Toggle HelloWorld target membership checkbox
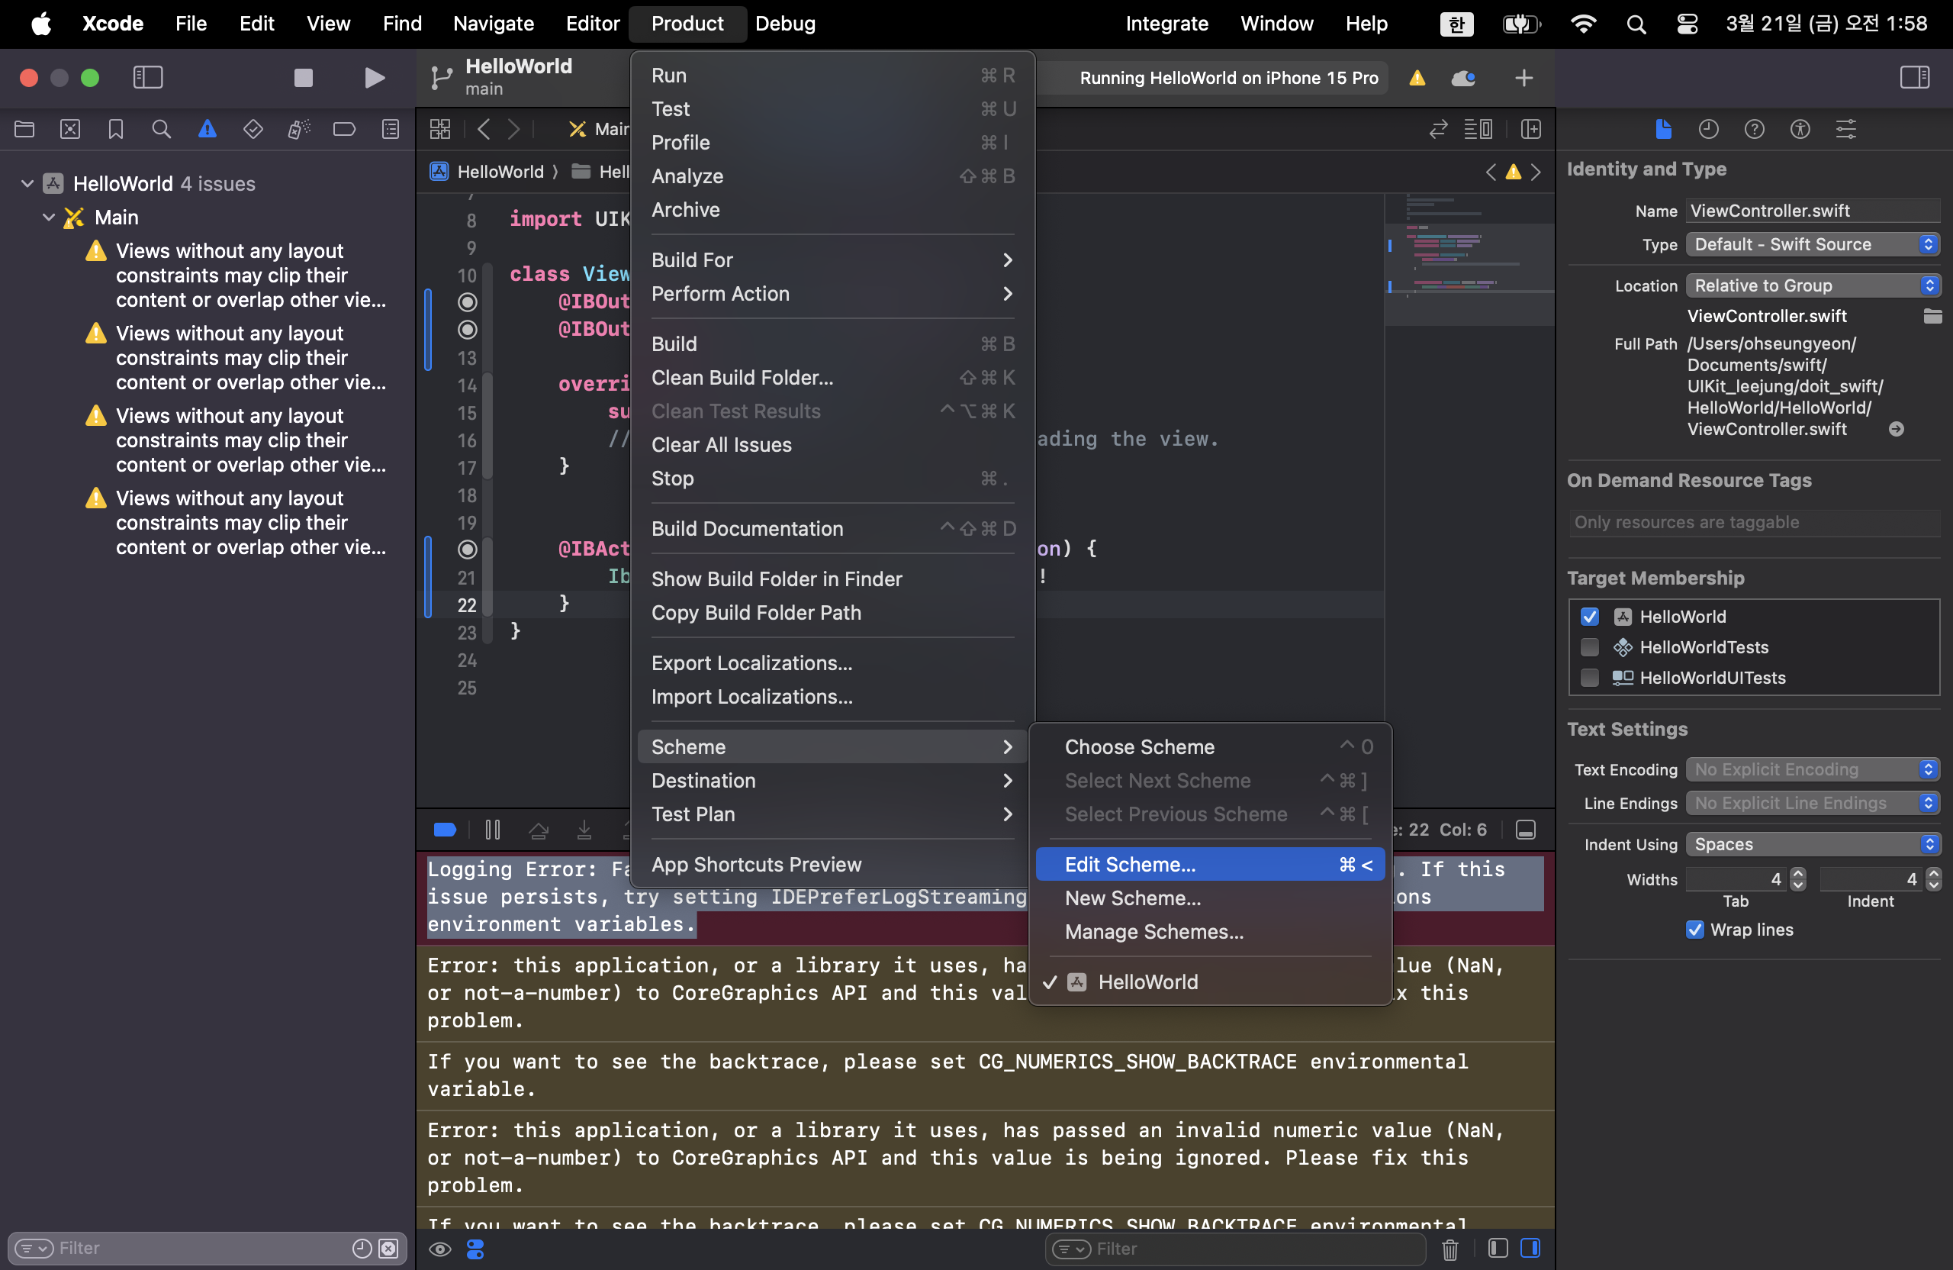Screen dimensions: 1953x1270 pyautogui.click(x=1589, y=617)
